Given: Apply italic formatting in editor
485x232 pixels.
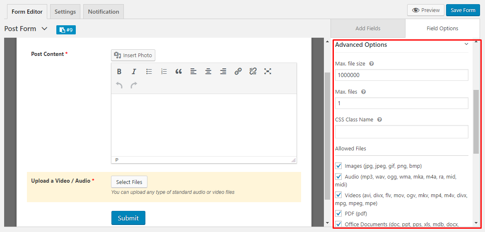Looking at the screenshot, I should [x=134, y=72].
